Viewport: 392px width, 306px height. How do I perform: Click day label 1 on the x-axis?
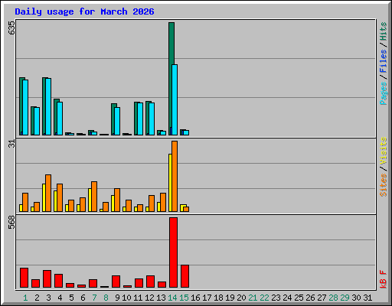coord(25,298)
